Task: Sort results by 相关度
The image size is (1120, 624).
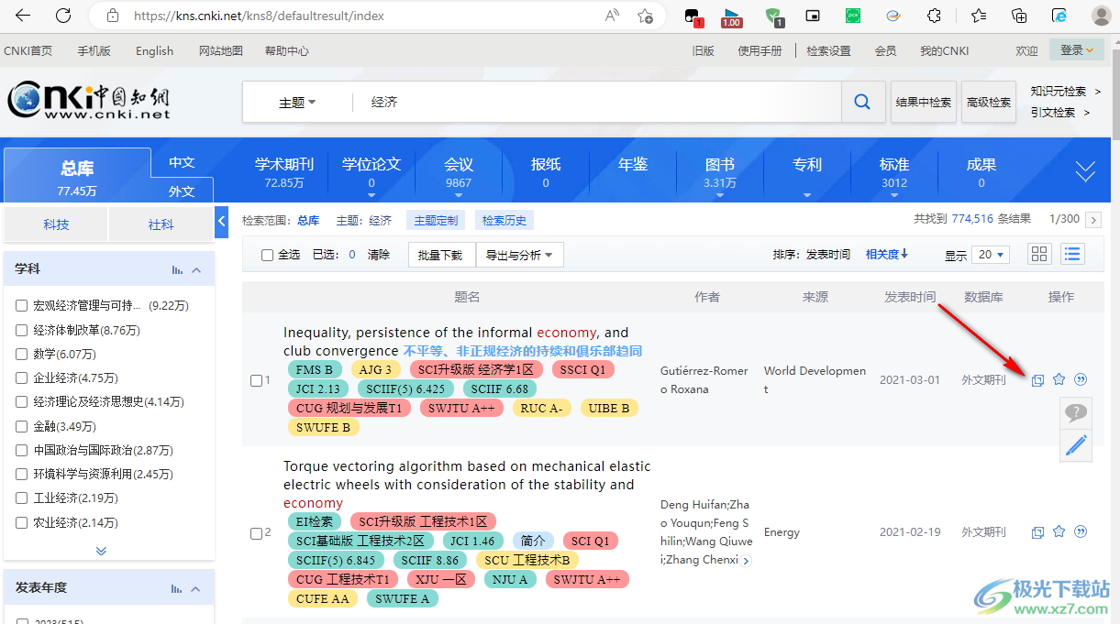Action: [x=887, y=254]
